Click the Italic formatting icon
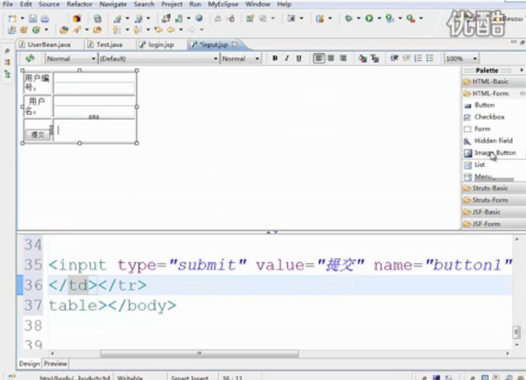 286,59
